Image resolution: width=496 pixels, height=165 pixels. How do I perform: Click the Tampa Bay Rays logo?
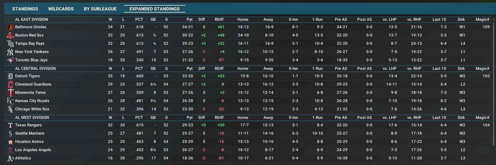10,44
